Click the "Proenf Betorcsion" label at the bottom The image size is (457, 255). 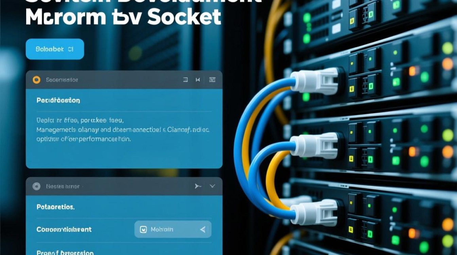(x=65, y=253)
